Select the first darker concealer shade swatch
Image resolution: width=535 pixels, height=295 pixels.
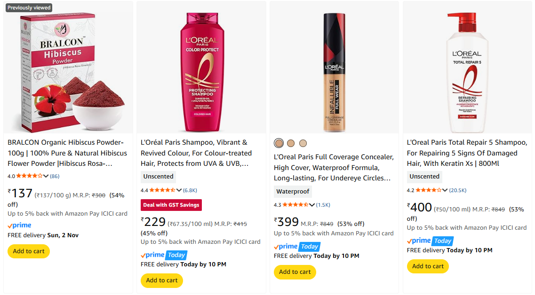[279, 143]
